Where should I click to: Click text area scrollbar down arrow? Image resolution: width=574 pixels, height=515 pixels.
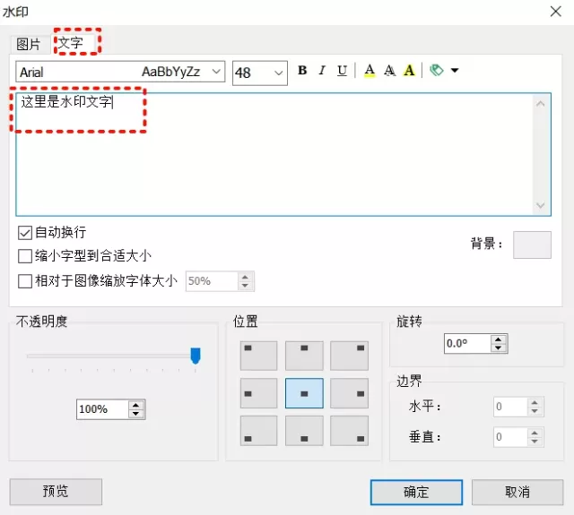coord(540,205)
